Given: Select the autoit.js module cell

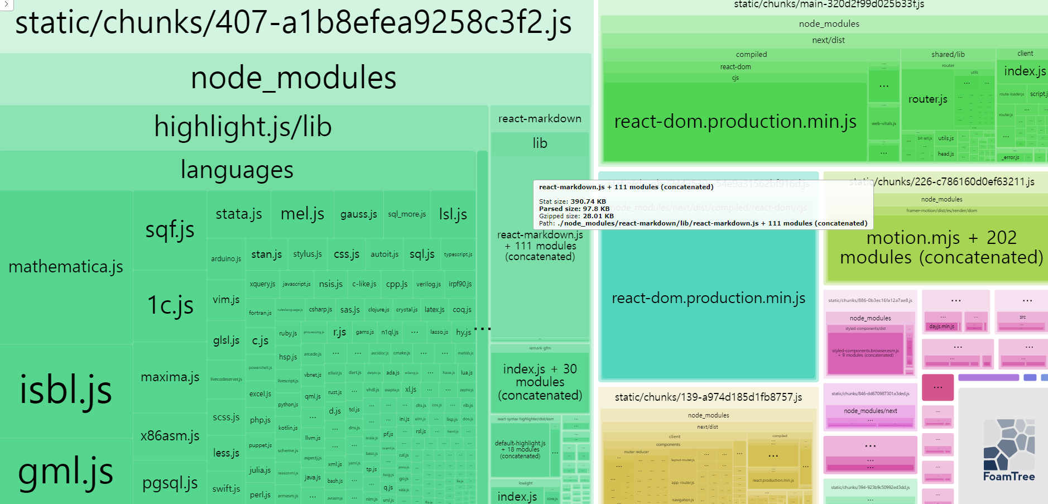Looking at the screenshot, I should click(x=384, y=255).
